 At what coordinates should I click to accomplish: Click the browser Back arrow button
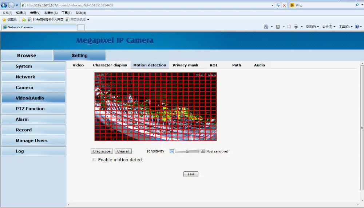[4, 5]
